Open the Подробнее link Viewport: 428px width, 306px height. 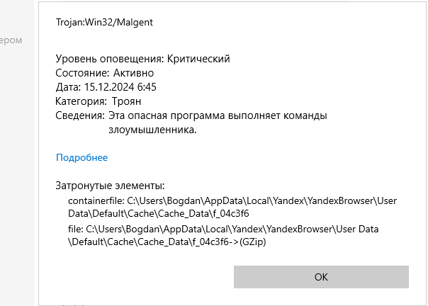tap(81, 157)
